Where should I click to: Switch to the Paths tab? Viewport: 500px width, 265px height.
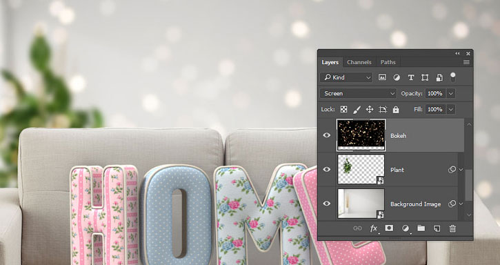coord(388,62)
